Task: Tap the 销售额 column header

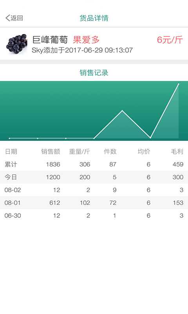Action: coord(51,152)
